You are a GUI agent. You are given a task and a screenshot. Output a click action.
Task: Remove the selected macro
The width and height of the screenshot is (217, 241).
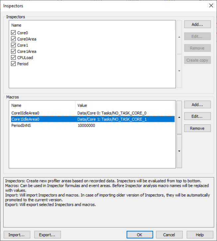click(x=197, y=128)
